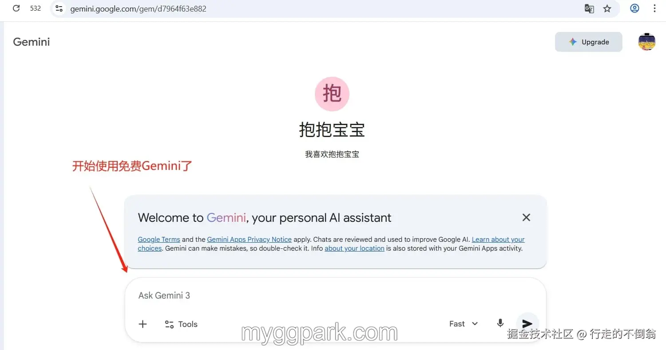Send the prompt with the arrow icon
This screenshot has width=666, height=350.
527,324
